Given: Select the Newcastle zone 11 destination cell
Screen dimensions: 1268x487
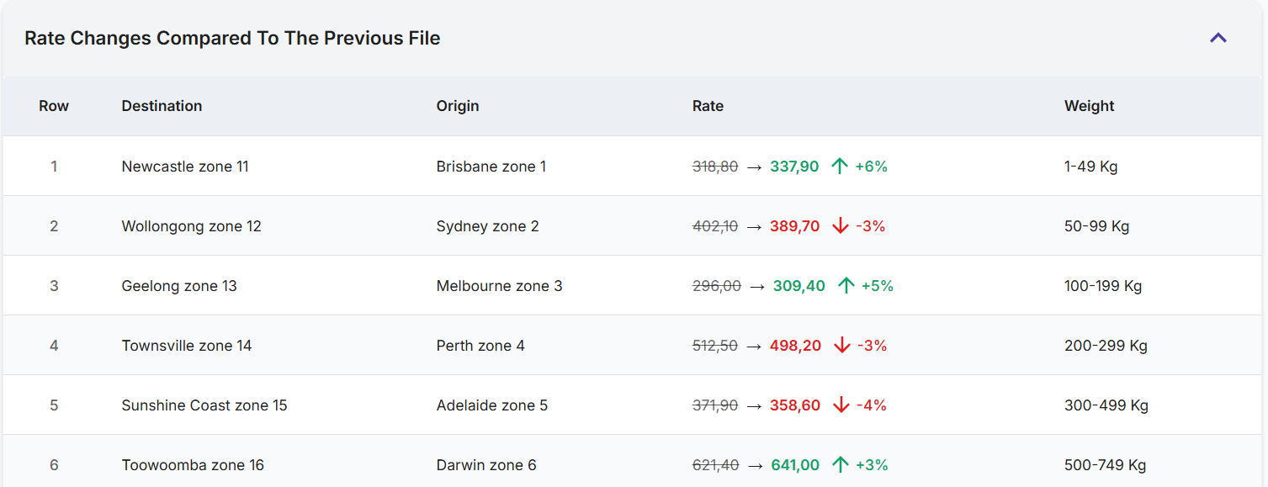Looking at the screenshot, I should tap(185, 167).
